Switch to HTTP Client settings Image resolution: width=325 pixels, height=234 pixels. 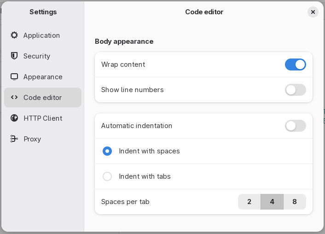pos(43,118)
